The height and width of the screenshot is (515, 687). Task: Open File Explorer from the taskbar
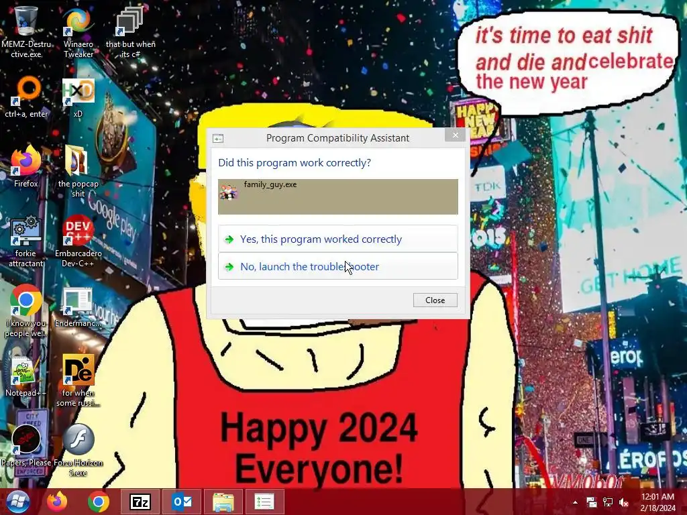223,502
